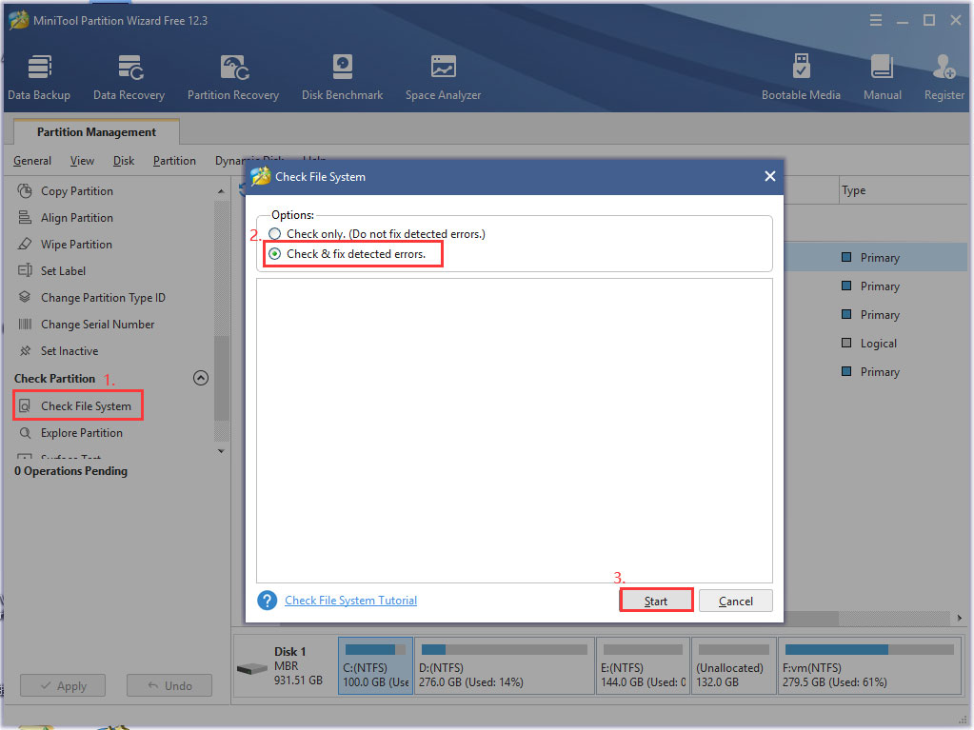Viewport: 974px width, 730px height.
Task: Create Bootable Media
Action: 802,78
